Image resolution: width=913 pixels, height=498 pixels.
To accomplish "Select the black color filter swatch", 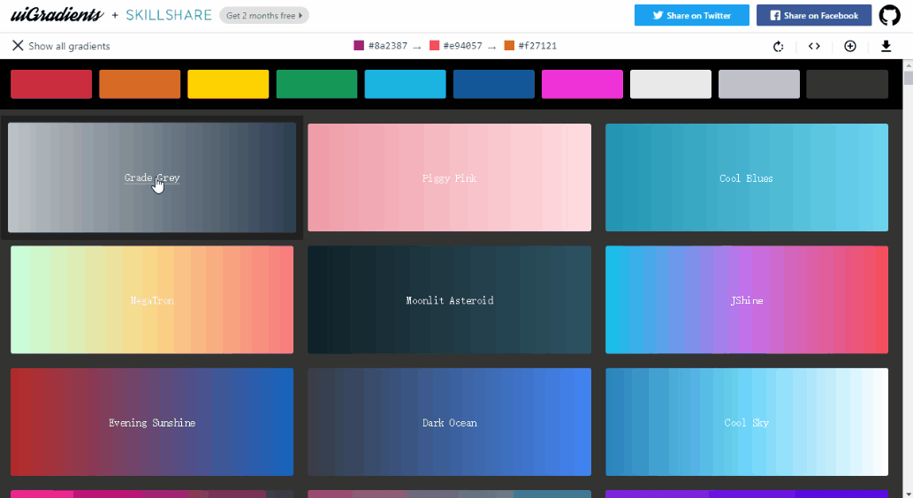I will click(x=848, y=85).
